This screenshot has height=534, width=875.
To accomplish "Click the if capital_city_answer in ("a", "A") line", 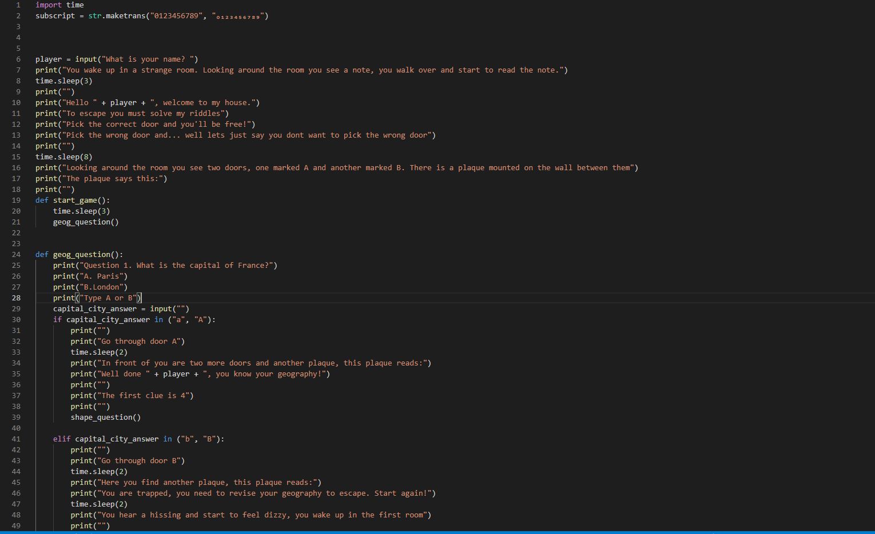I will pos(134,320).
